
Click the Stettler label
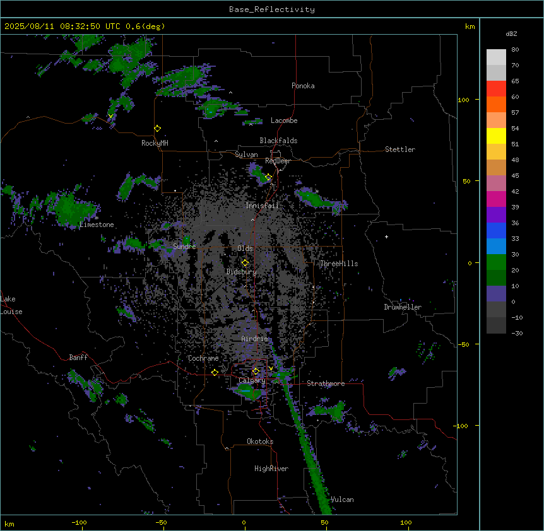pyautogui.click(x=400, y=149)
